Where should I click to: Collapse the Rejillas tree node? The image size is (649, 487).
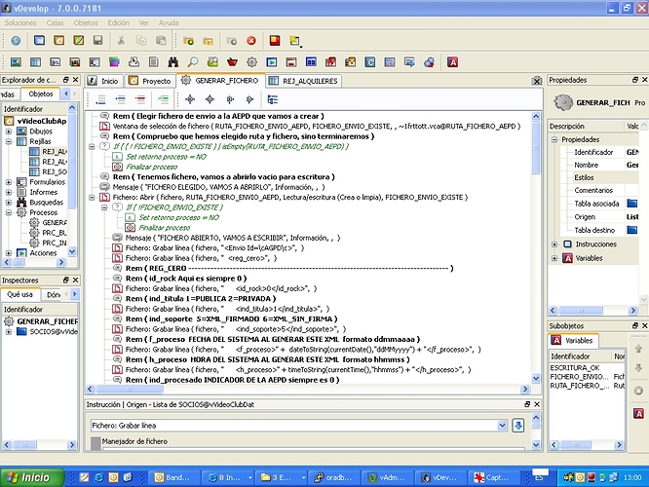[x=10, y=141]
